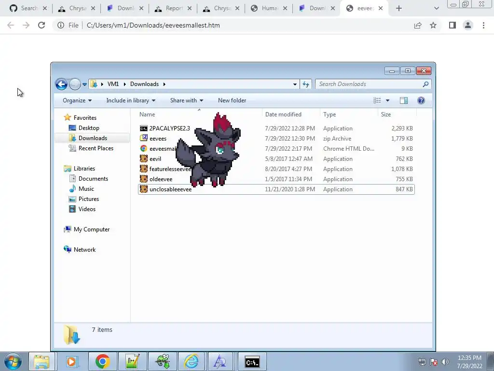Click VM1 in the address breadcrumb
The width and height of the screenshot is (494, 371).
click(113, 84)
